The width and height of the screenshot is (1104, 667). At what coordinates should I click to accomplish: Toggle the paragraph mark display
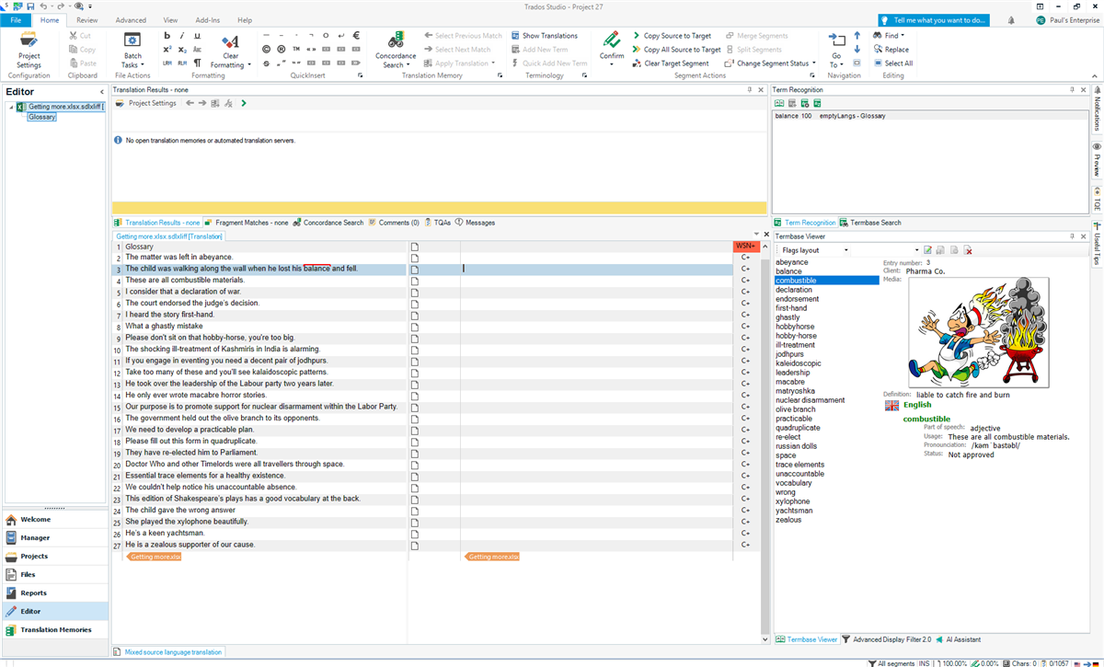point(197,63)
